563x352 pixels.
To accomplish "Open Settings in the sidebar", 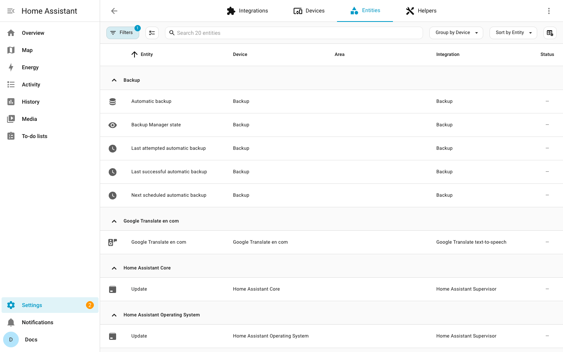I will (x=50, y=305).
